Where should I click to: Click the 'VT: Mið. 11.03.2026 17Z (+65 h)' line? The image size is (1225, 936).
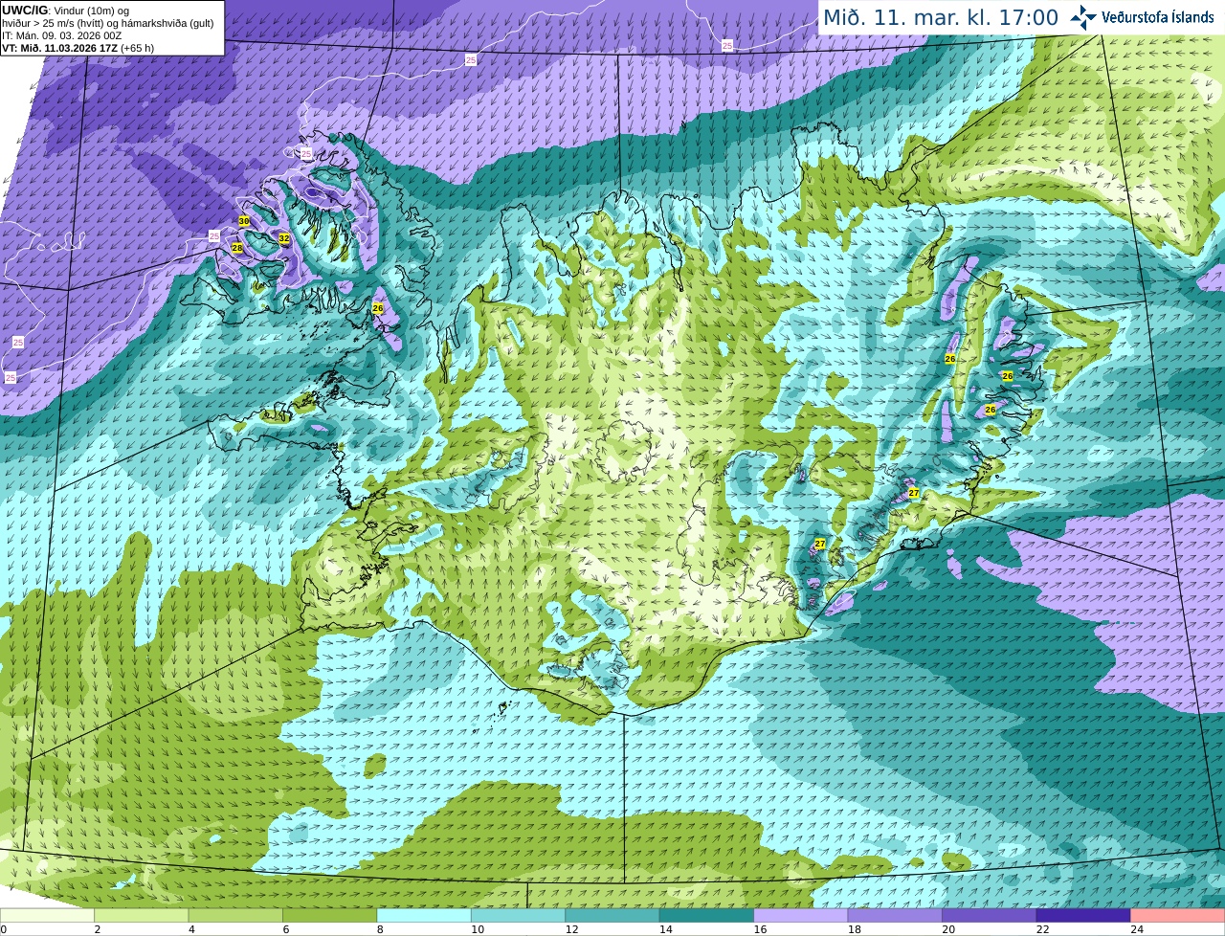78,48
